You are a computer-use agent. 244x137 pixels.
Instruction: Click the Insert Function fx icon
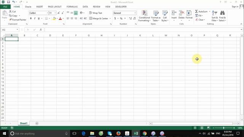point(41,30)
